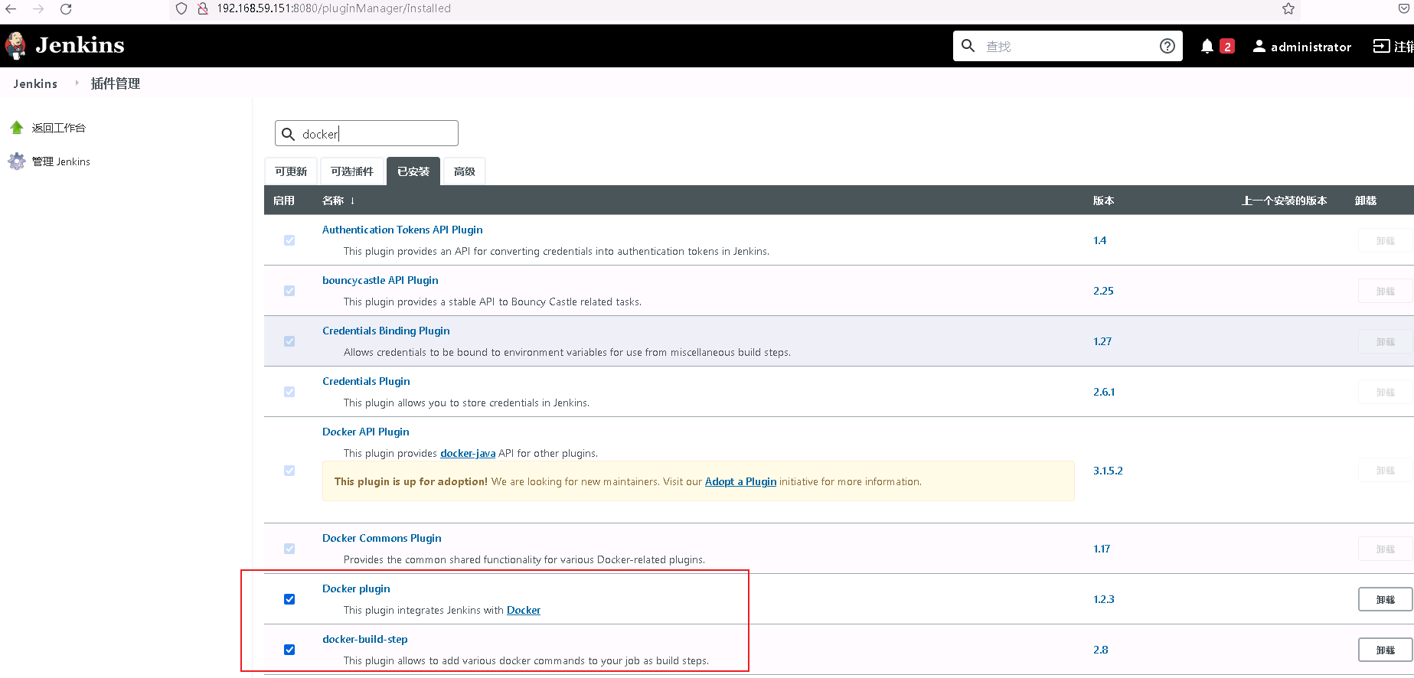Click the magnifier icon in header search
Screen dimensions: 1414x678
tap(968, 46)
